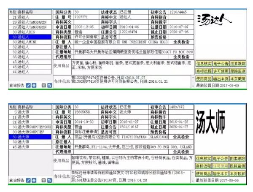Click 截止日期 field showing 2020-07-06
Image resolution: width=253 pixels, height=192 pixels.
point(181,32)
